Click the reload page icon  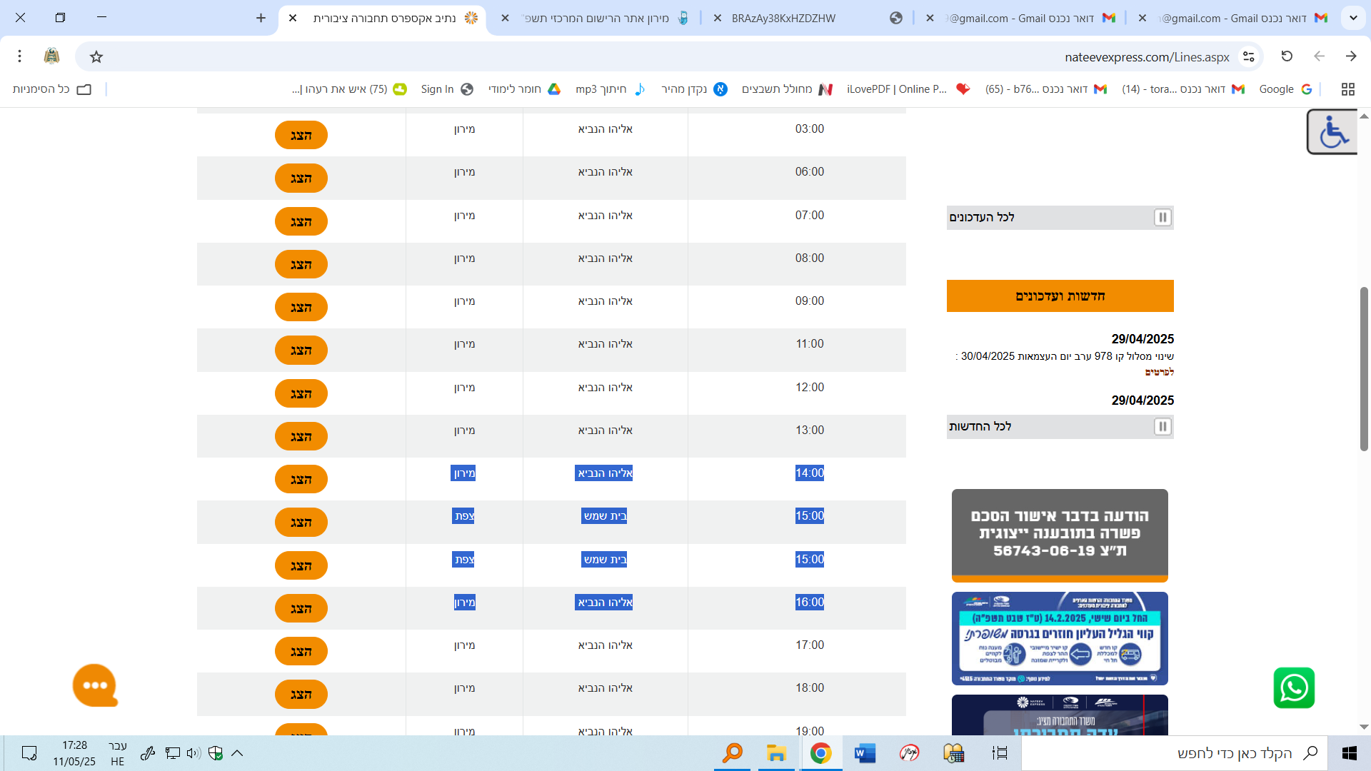[x=1287, y=56]
